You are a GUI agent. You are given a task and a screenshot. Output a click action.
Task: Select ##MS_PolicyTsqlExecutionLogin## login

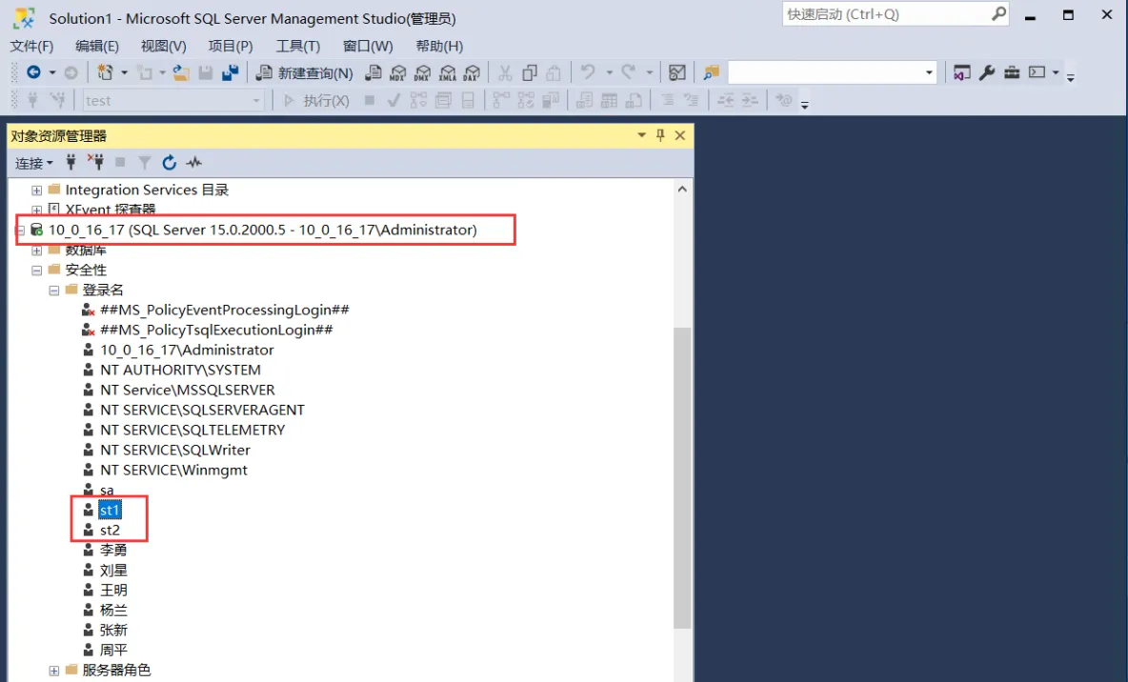click(x=216, y=331)
